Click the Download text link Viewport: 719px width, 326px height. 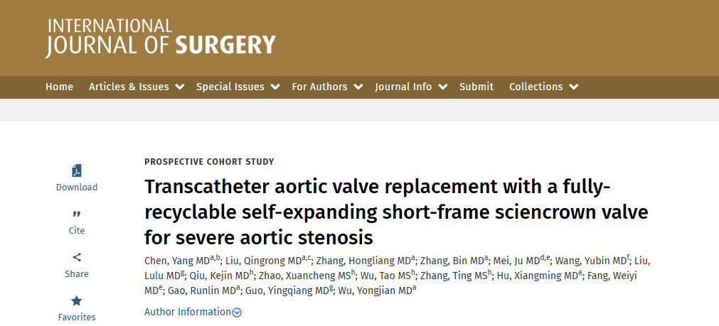click(77, 188)
